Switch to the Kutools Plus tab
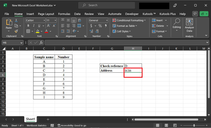Viewport: 211px width, 128px height. point(168,14)
